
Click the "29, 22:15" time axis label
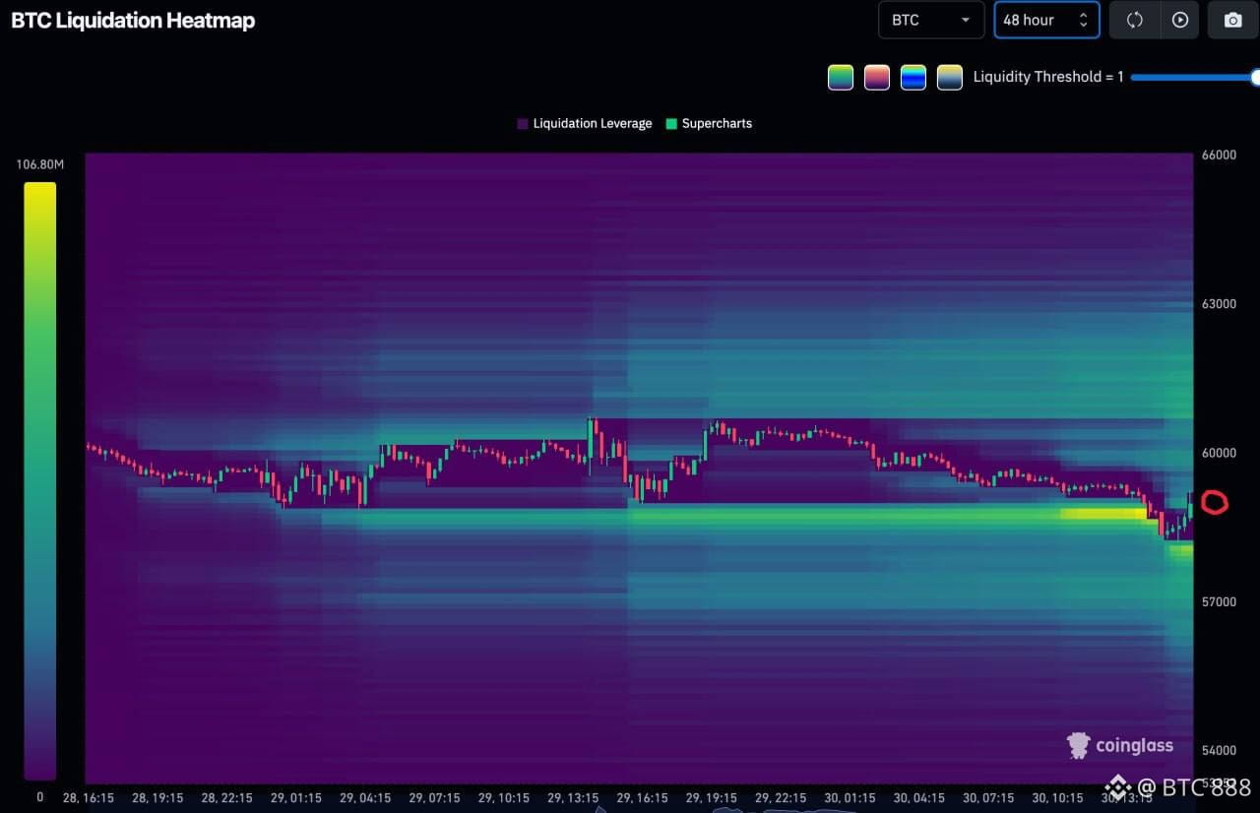click(x=781, y=798)
